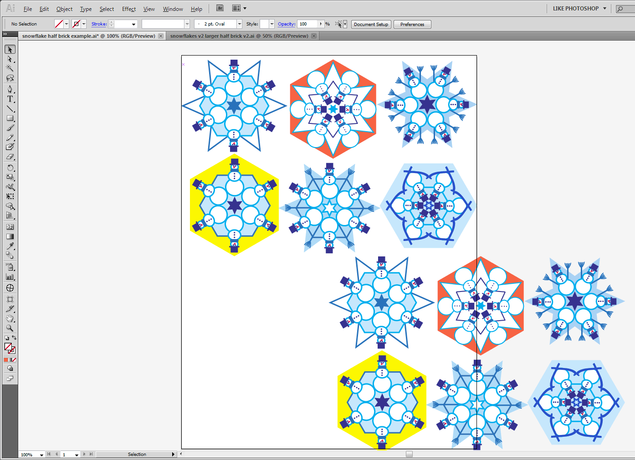This screenshot has width=635, height=460.
Task: Select the Zoom magnifier tool
Action: pos(10,328)
